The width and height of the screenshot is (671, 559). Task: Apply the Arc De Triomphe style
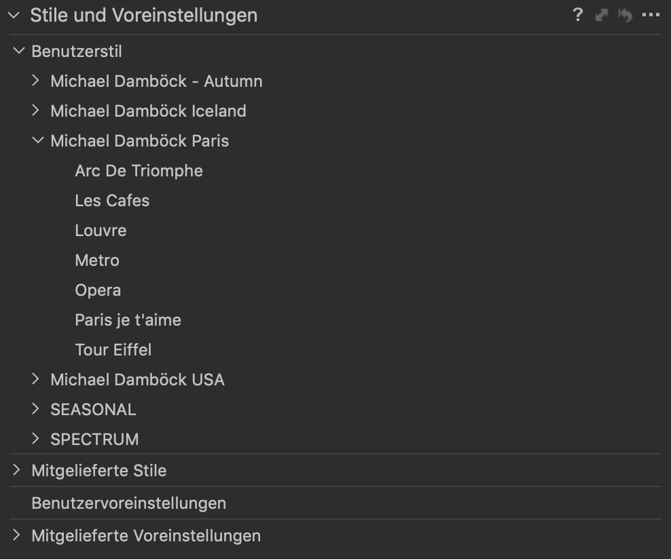pos(139,171)
